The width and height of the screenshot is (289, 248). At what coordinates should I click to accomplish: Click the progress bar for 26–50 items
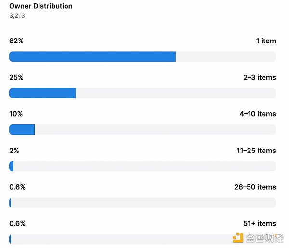[143, 203]
